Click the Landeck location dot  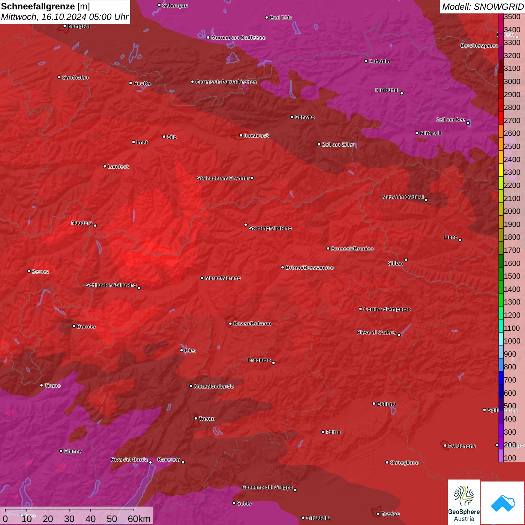[x=105, y=166]
